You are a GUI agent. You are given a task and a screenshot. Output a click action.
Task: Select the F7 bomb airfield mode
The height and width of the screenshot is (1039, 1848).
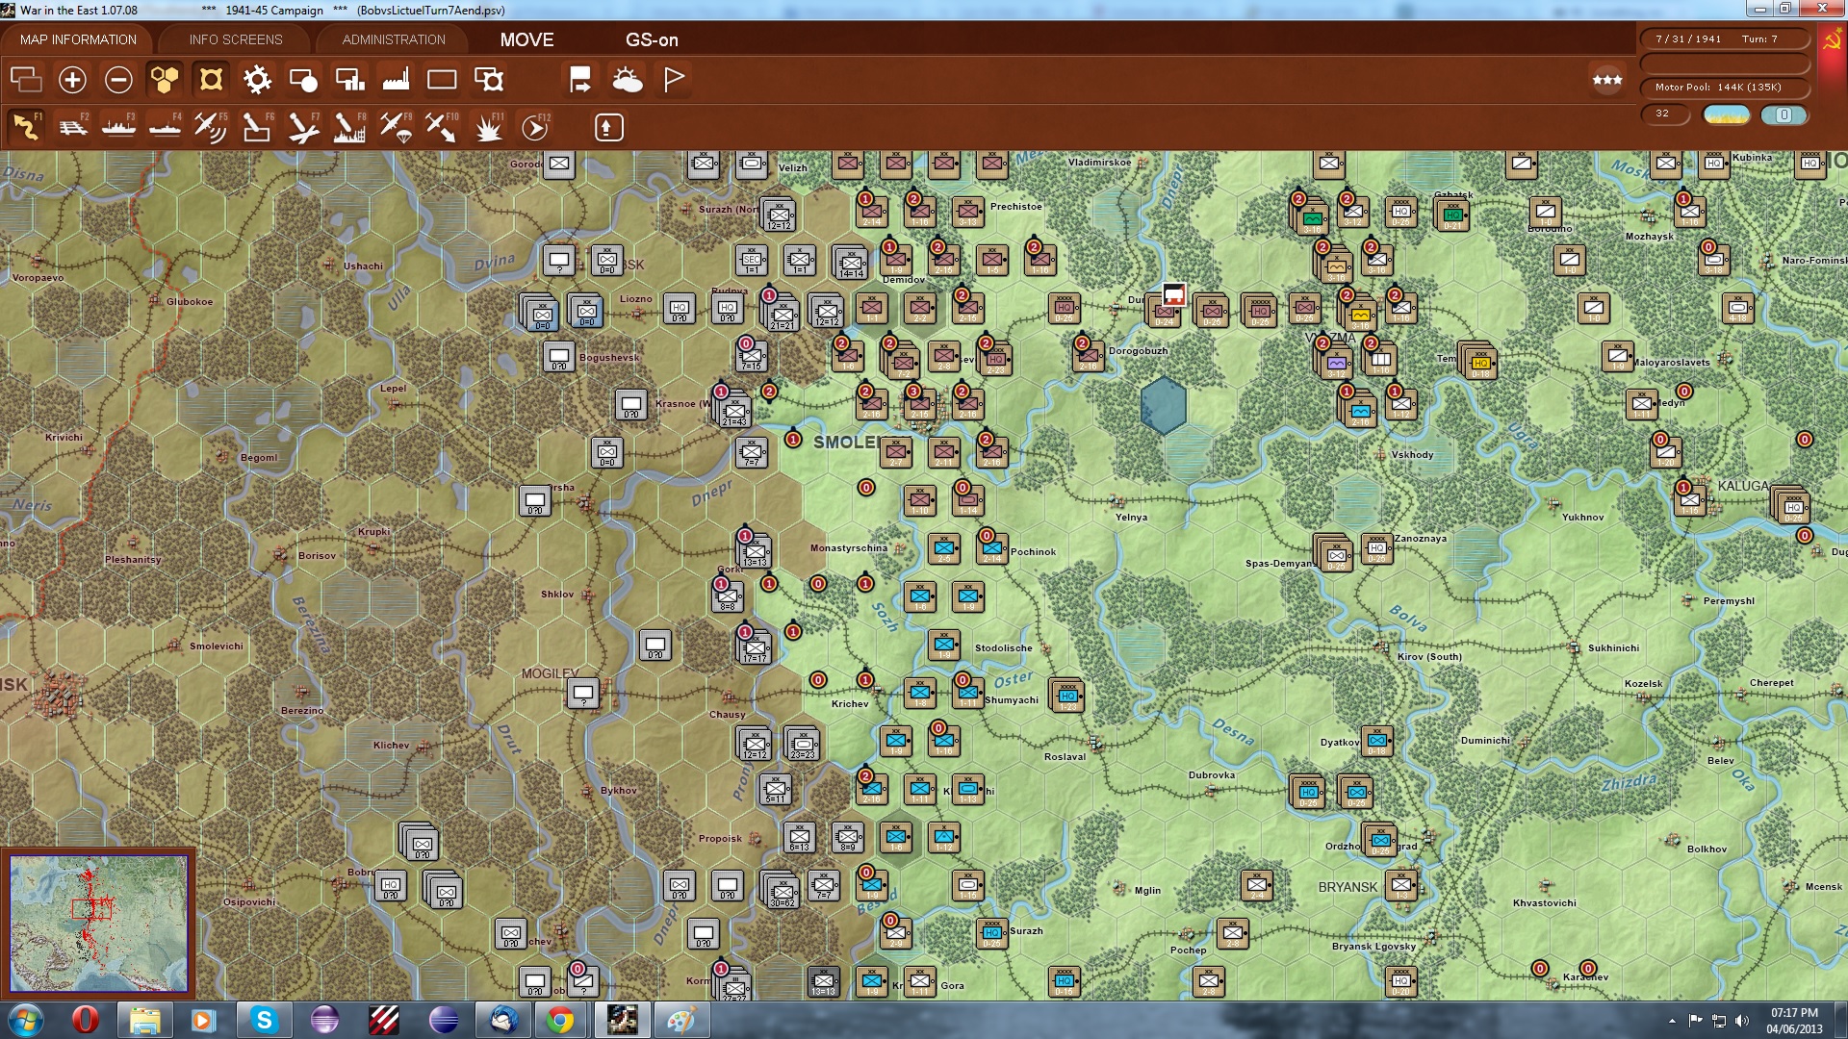tap(303, 127)
